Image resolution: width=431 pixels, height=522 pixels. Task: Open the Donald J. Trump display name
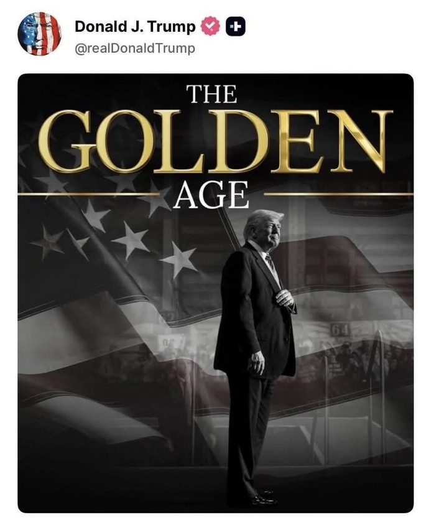[x=135, y=27]
